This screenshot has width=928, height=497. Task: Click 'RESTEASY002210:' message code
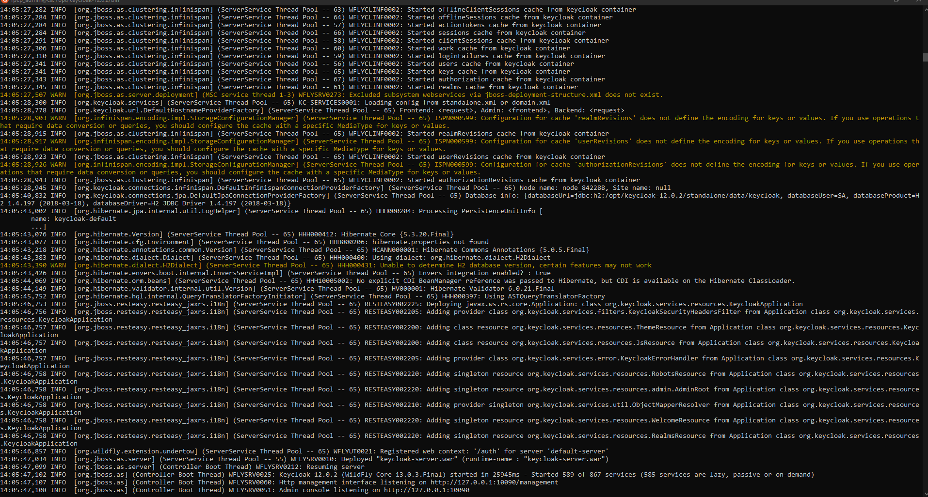coord(394,404)
